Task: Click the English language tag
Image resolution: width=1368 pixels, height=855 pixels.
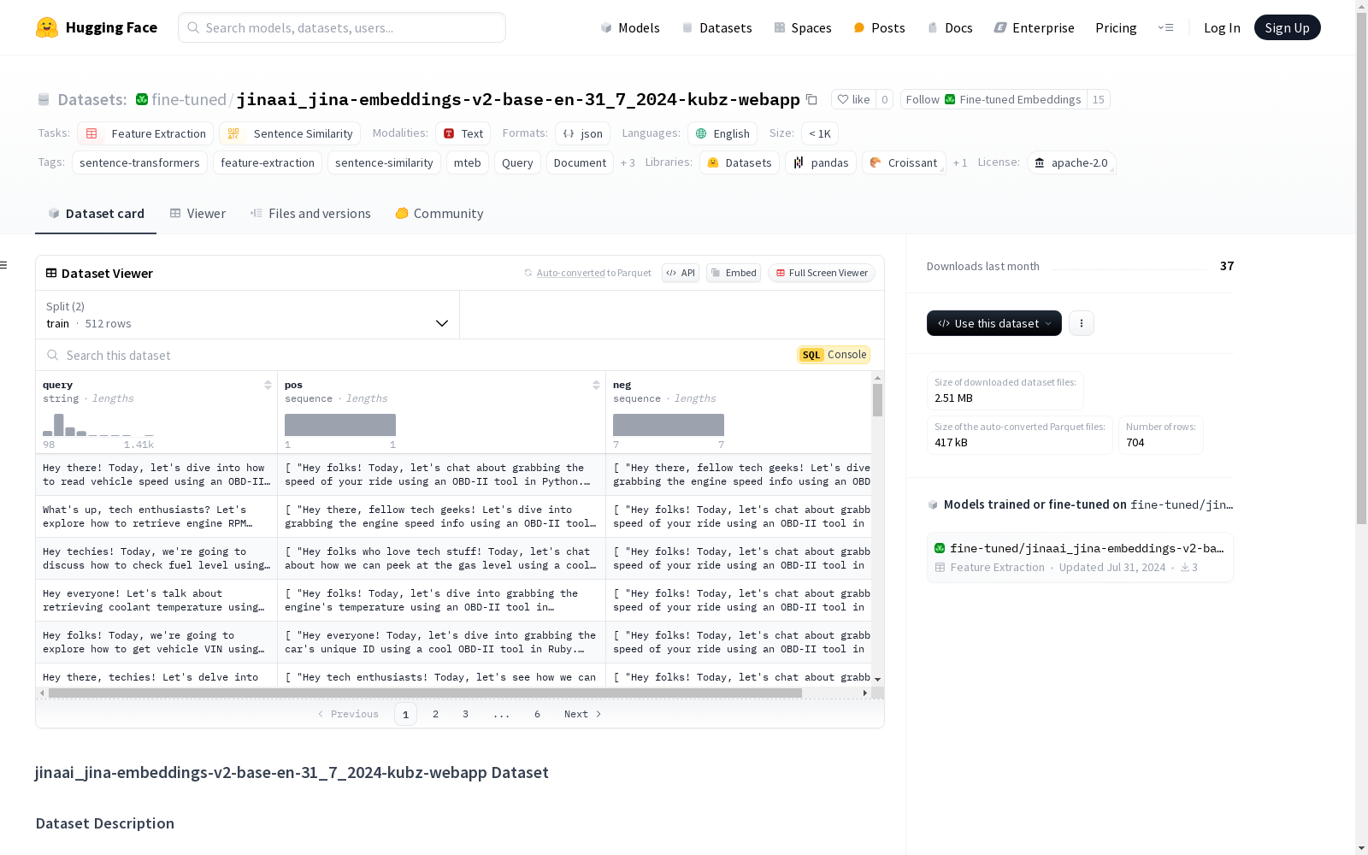Action: (722, 133)
